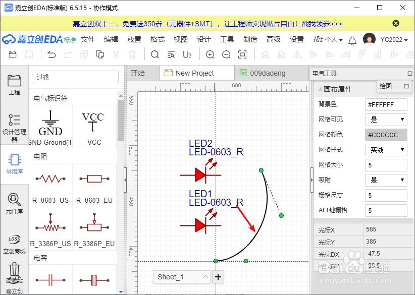This screenshot has width=415, height=295.
Task: Open the Sheet_1 dropdown selector
Action: coord(182,277)
